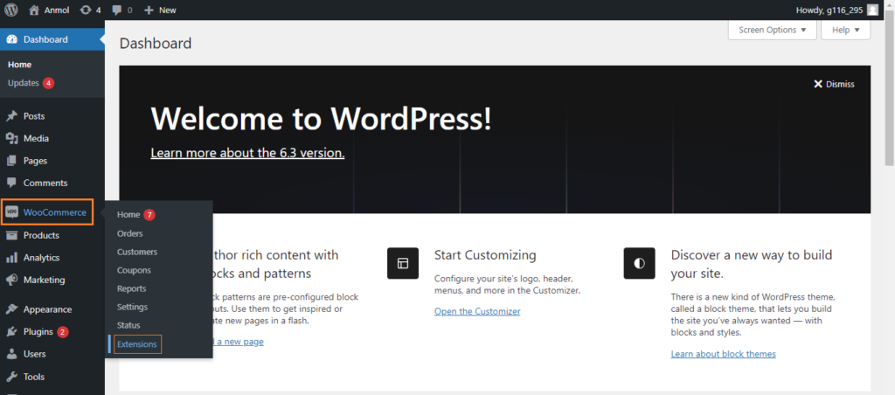
Task: Click the Appearance paintbrush icon
Action: coord(11,309)
